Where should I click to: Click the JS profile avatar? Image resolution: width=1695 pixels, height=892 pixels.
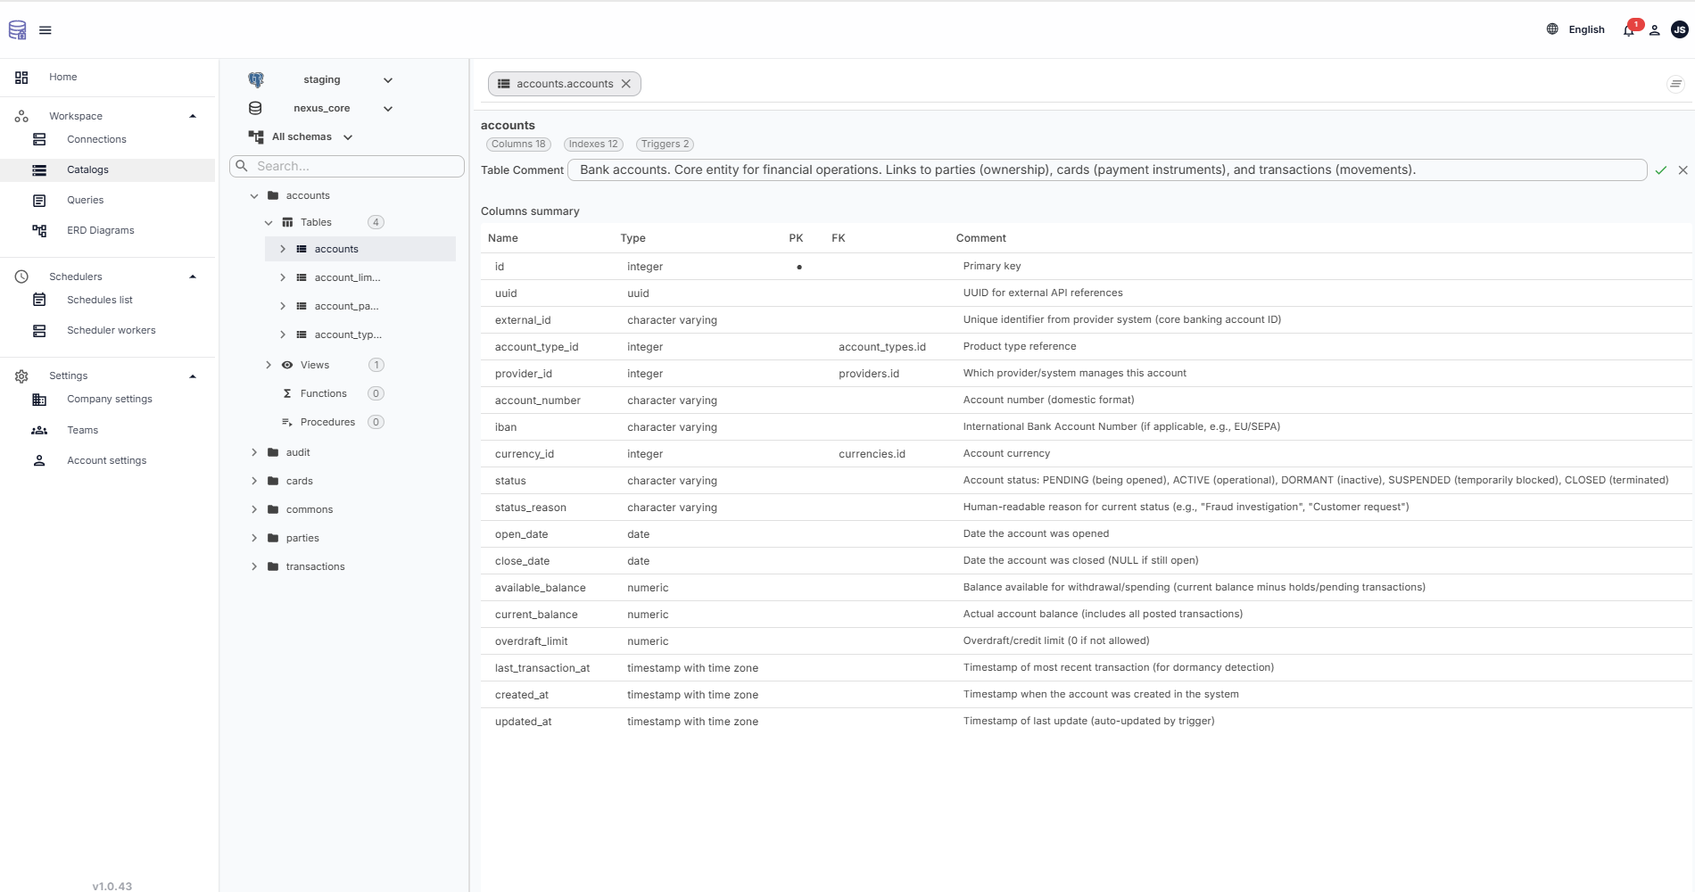tap(1678, 29)
